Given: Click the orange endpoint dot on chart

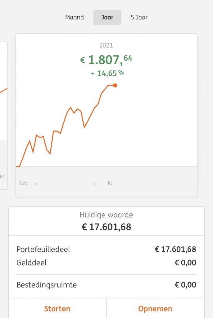Looking at the screenshot, I should [x=115, y=85].
